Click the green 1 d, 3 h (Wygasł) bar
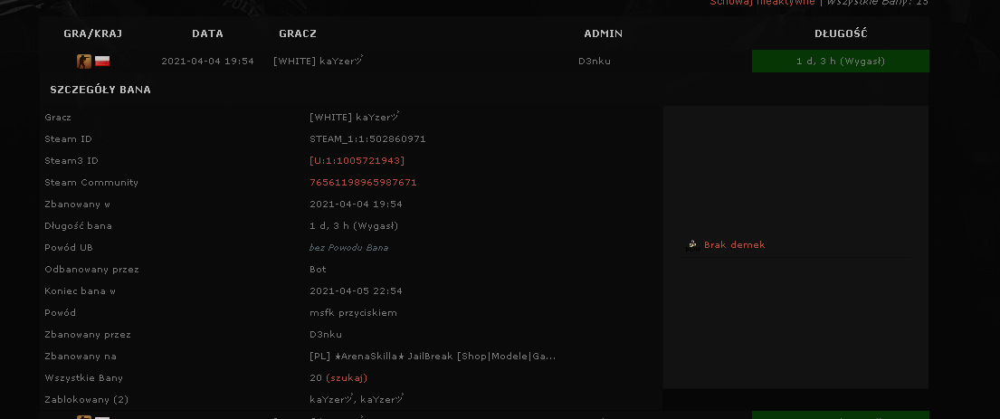The image size is (1000, 419). [x=841, y=62]
